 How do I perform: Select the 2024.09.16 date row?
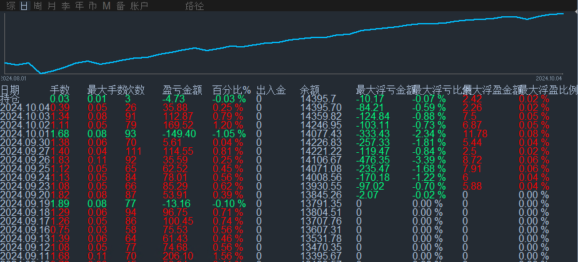[x=289, y=230]
